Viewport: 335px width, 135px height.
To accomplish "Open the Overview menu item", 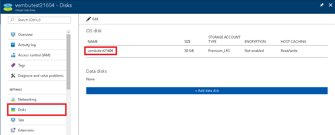I will coord(37,34).
